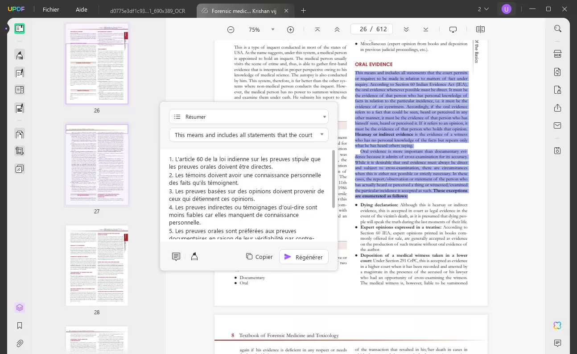Click the Régénérer button
This screenshot has height=354, width=577.
tap(304, 257)
